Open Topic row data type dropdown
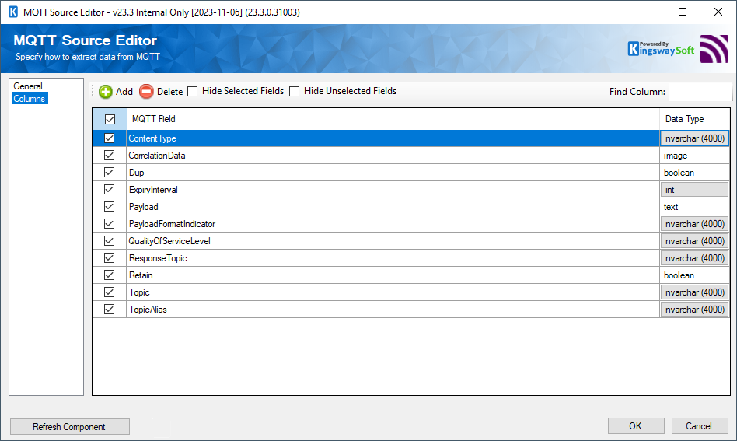Image resolution: width=737 pixels, height=441 pixels. (x=695, y=292)
